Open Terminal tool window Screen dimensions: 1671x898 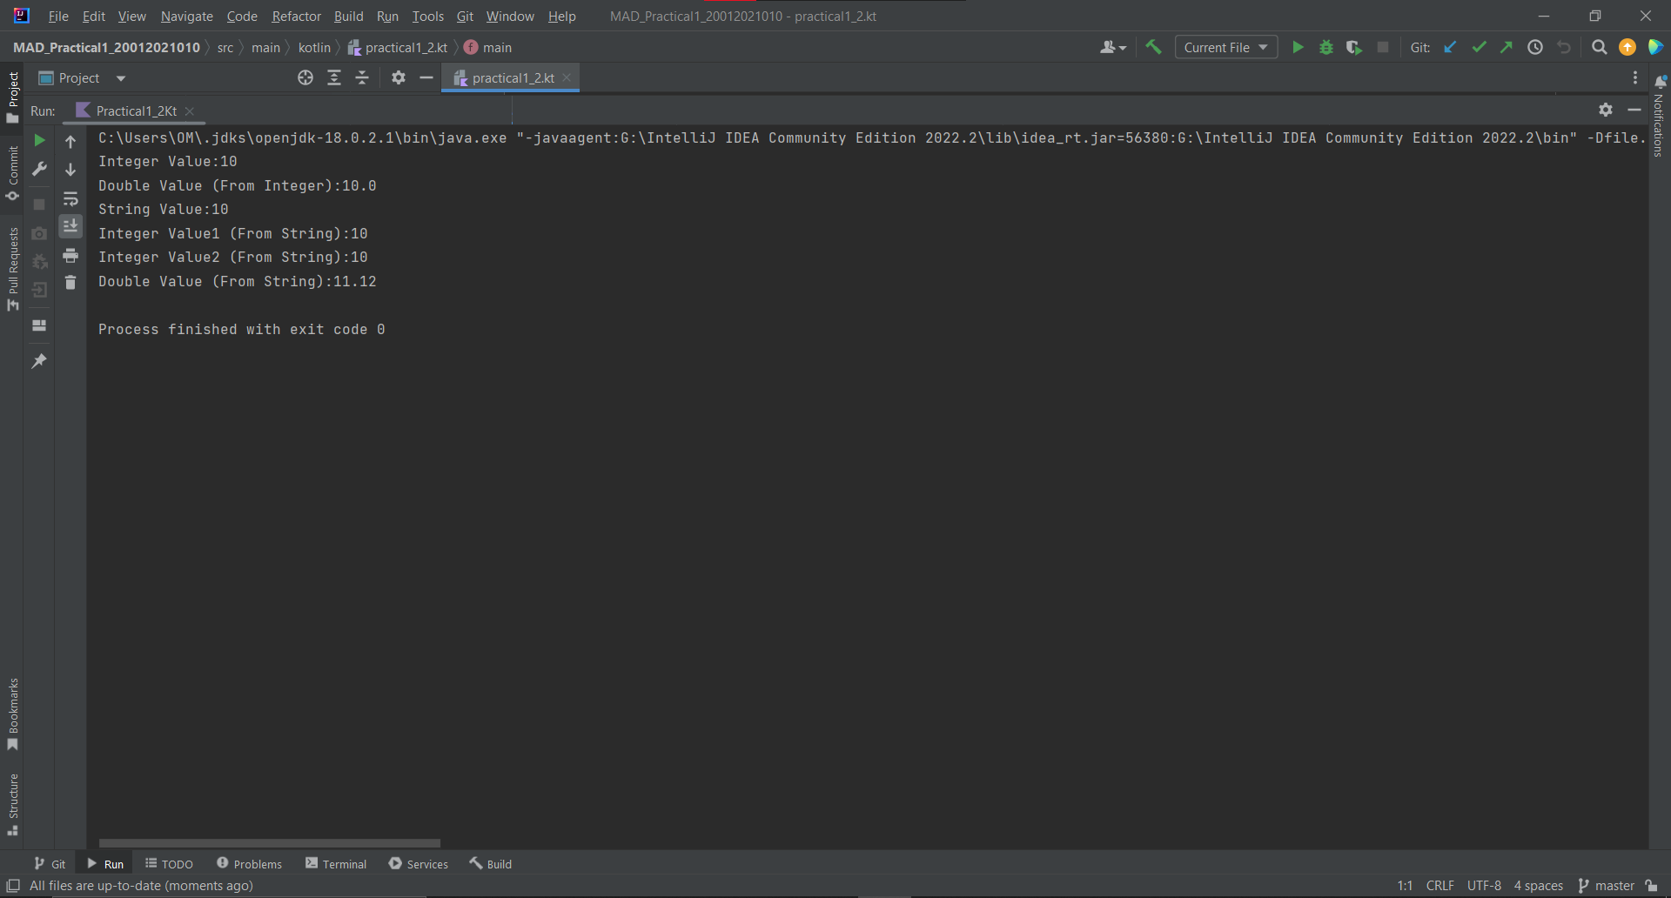336,863
